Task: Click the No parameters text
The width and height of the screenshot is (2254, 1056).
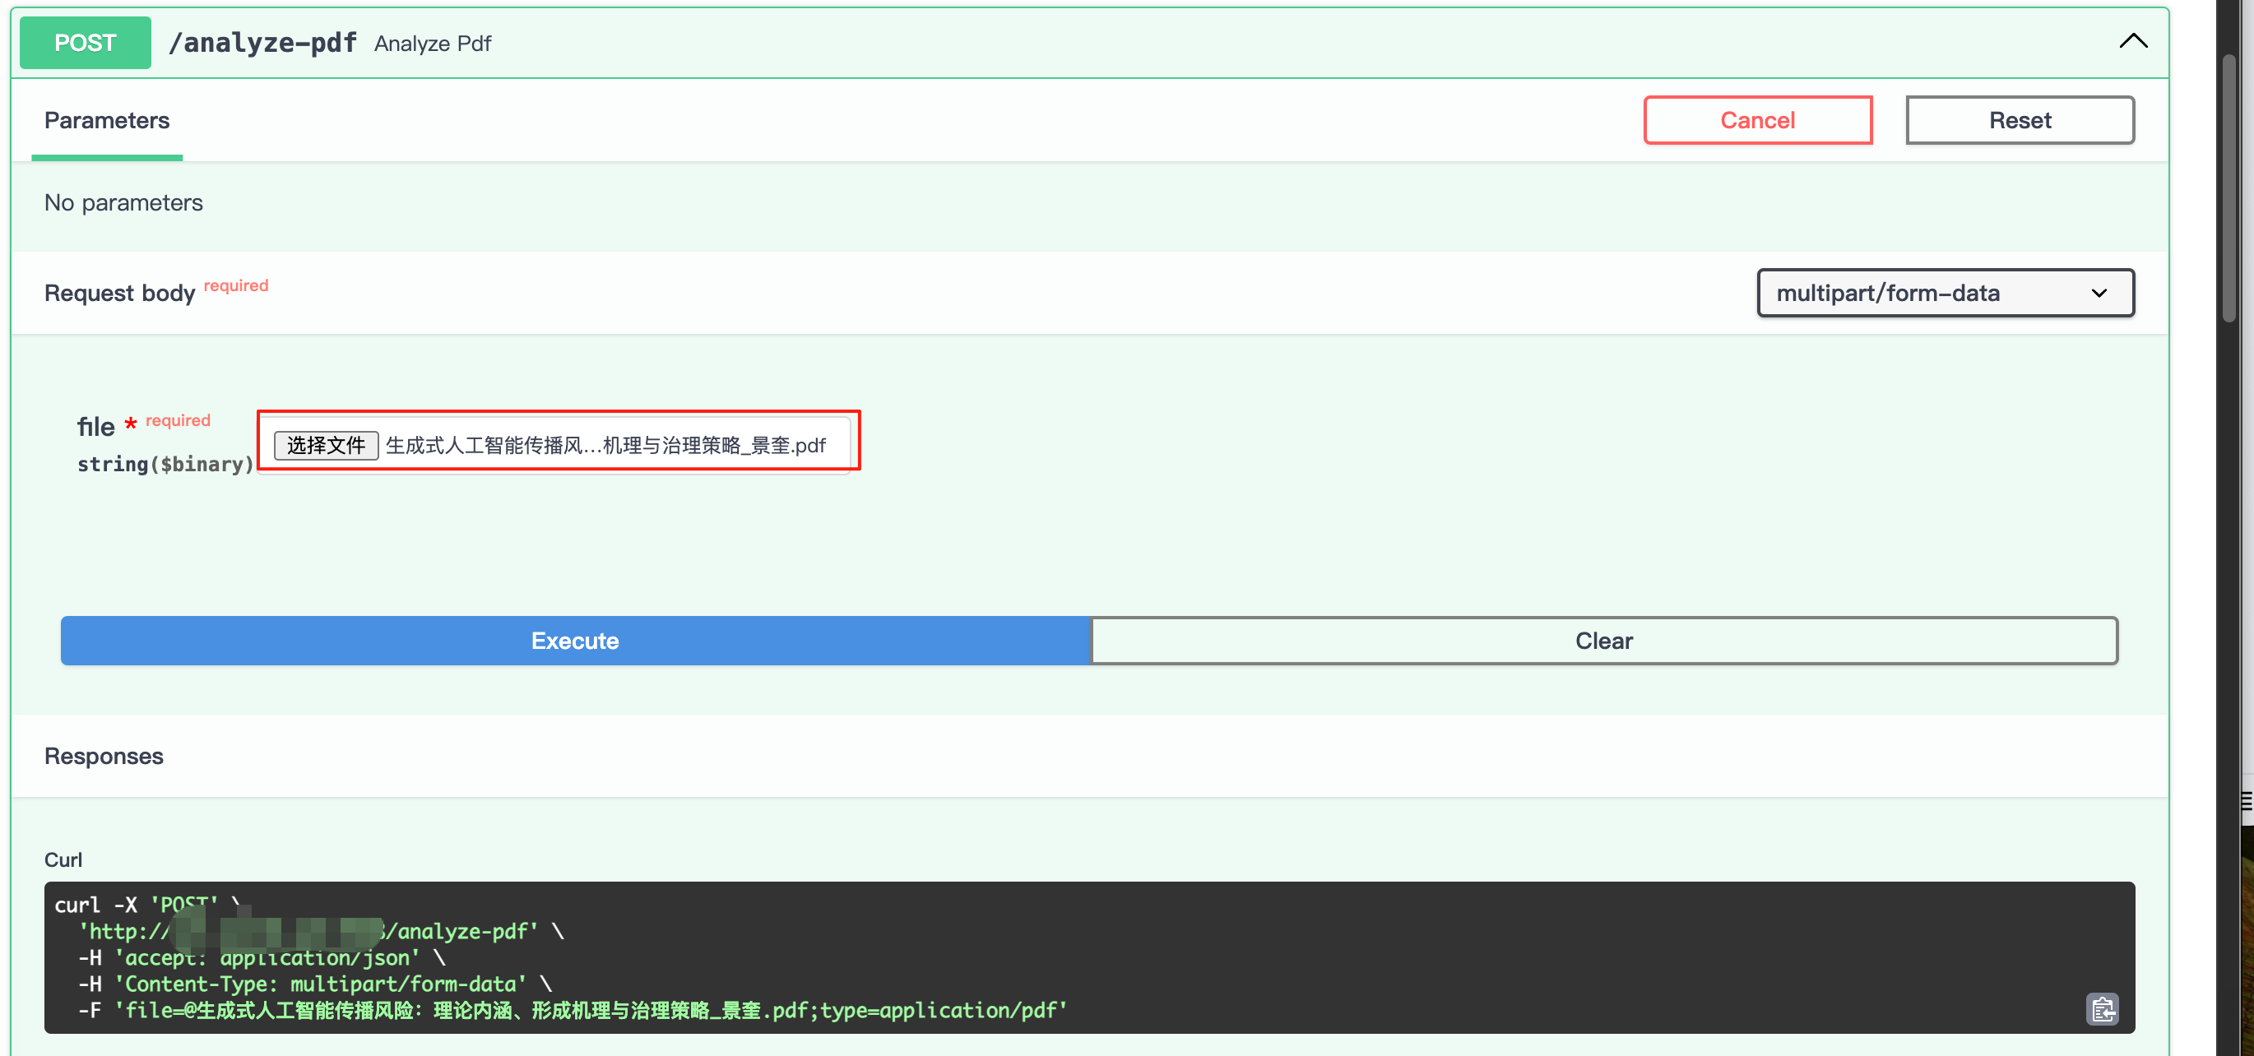Action: click(x=123, y=203)
